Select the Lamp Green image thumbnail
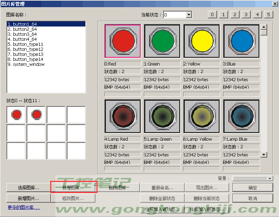This screenshot has width=279, height=217. pyautogui.click(x=162, y=116)
